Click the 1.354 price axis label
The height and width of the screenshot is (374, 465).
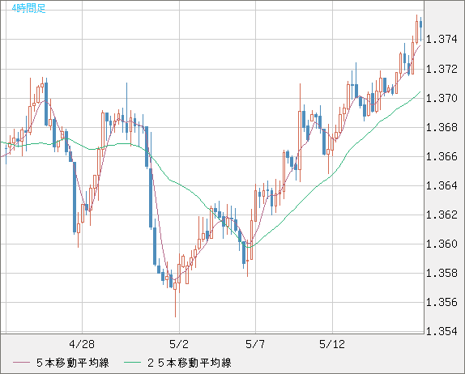click(442, 331)
